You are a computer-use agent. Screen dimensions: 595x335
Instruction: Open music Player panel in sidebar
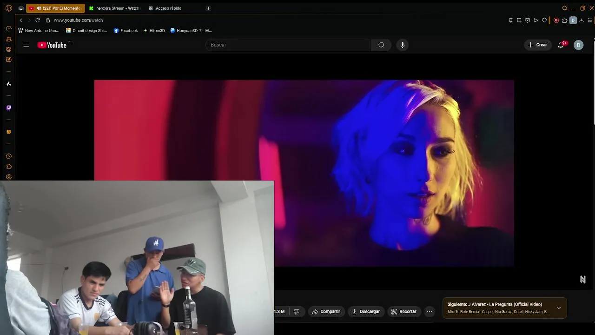click(9, 132)
